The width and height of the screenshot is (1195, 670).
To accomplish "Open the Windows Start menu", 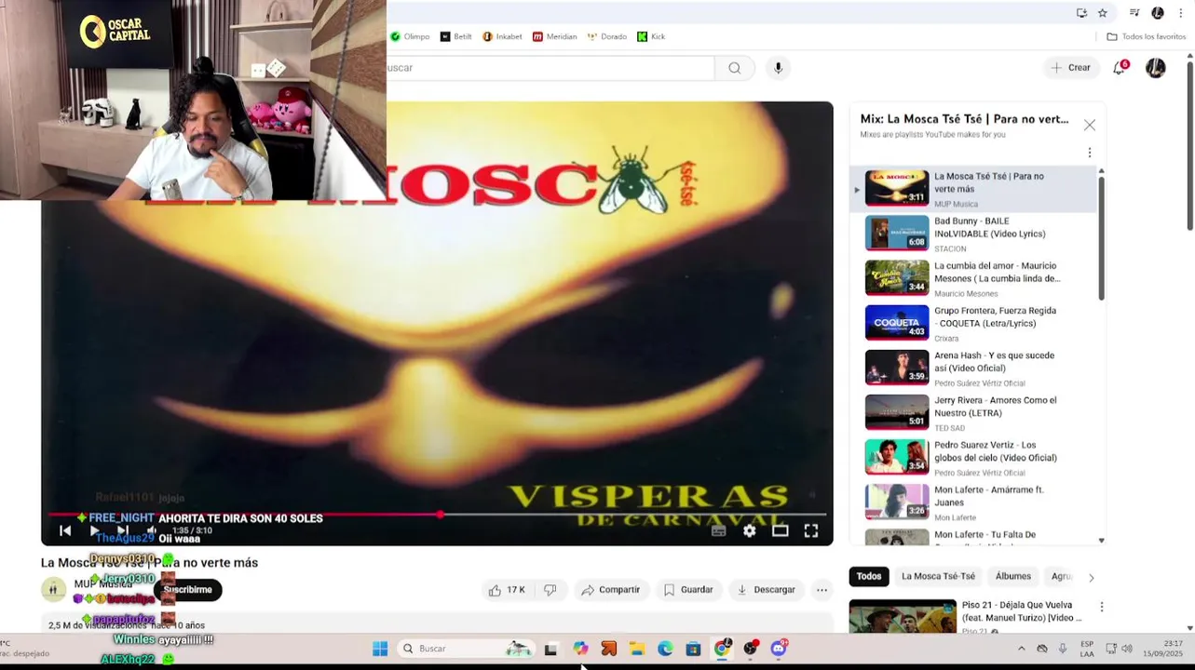I will coord(380,649).
